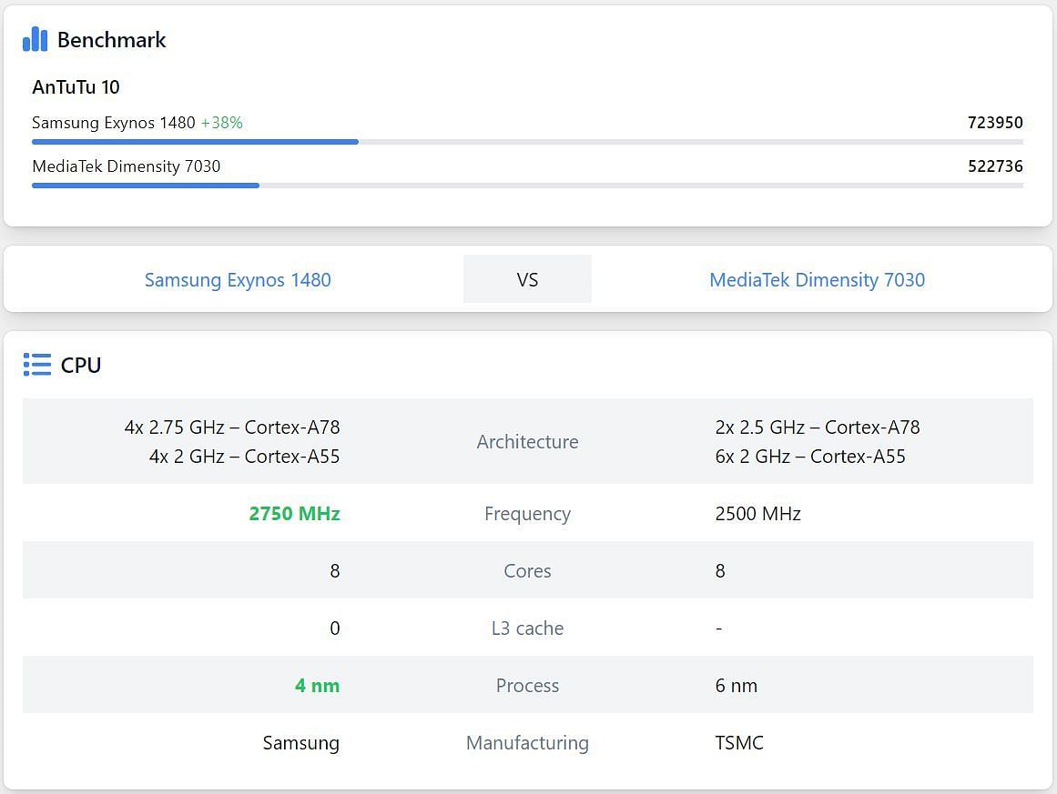Click the Benchmark section heading text

[111, 40]
